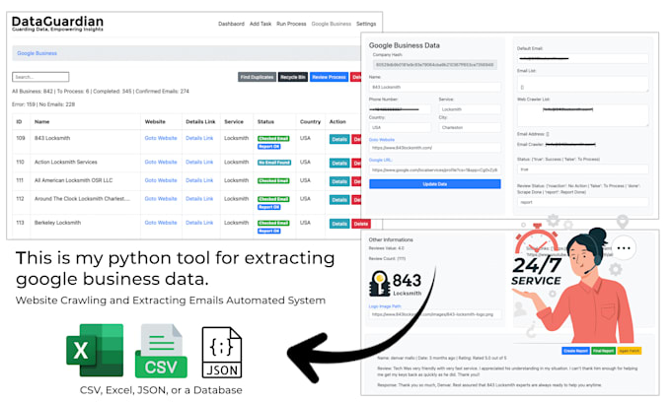The width and height of the screenshot is (671, 403).
Task: Click Details button for All American Locksmith
Action: [339, 181]
